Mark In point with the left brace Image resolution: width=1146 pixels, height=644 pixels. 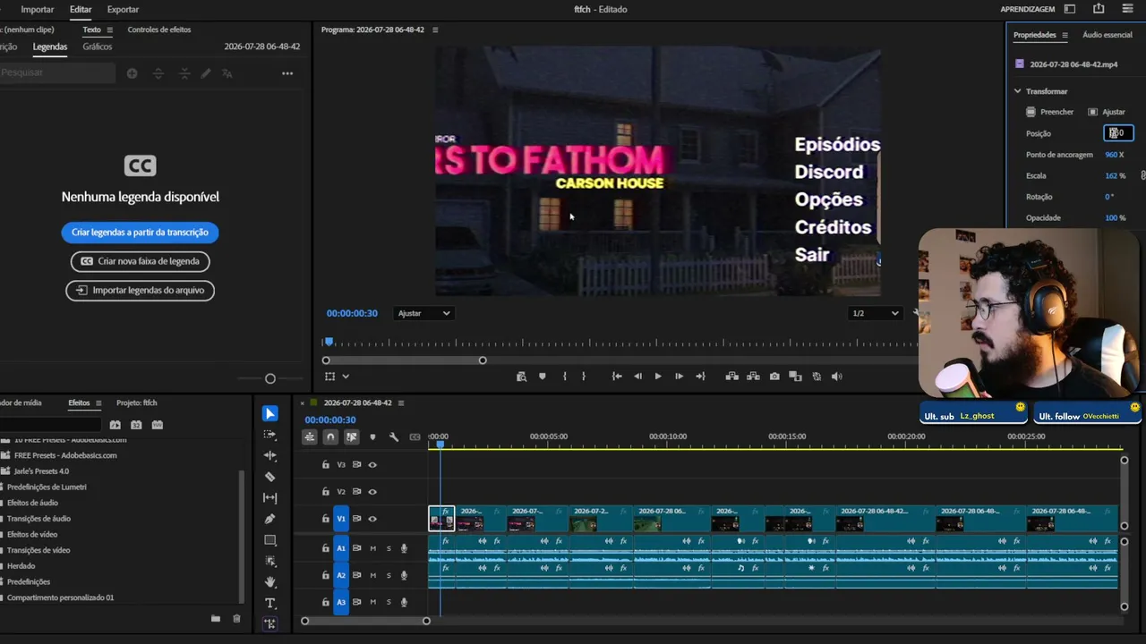564,377
